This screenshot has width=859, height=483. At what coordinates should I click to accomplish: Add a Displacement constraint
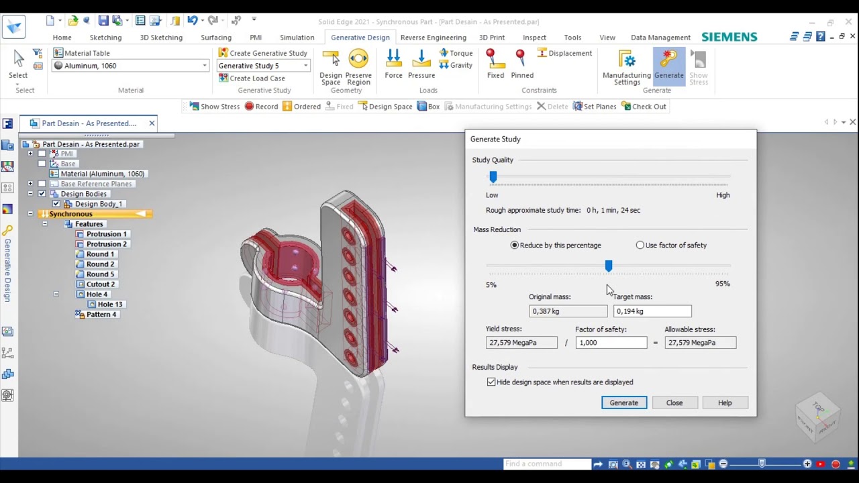tap(564, 53)
